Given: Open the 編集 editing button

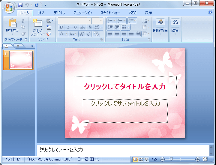Looking at the screenshot, I should pos(175,27).
